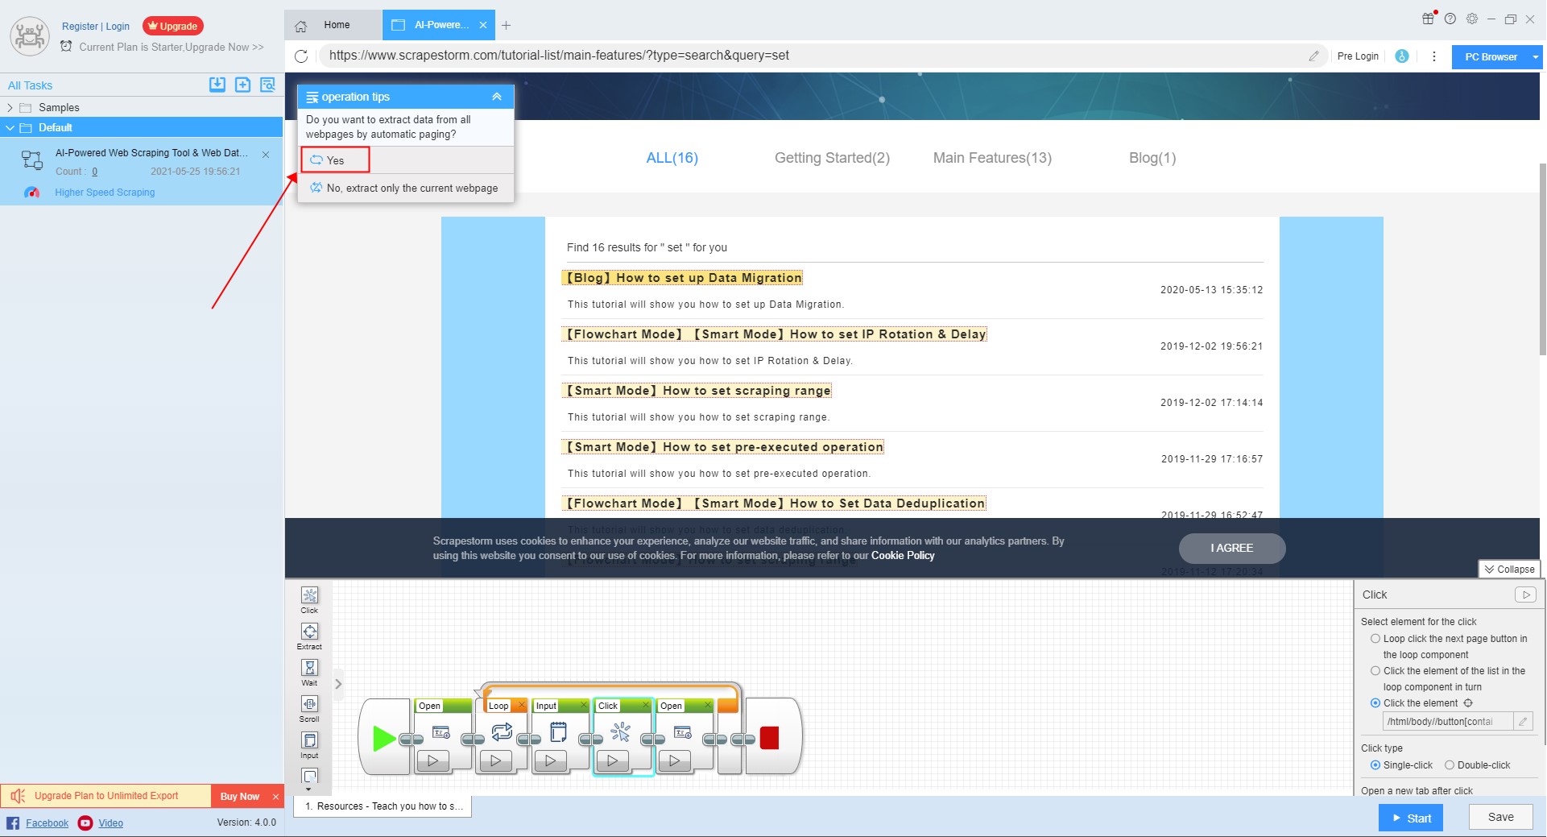Pick the element with the target icon
The width and height of the screenshot is (1547, 837).
(x=1468, y=703)
